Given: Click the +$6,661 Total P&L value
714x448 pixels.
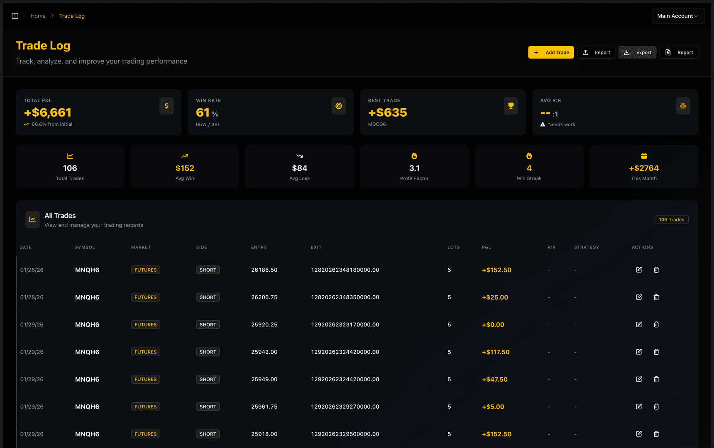Looking at the screenshot, I should click(48, 112).
